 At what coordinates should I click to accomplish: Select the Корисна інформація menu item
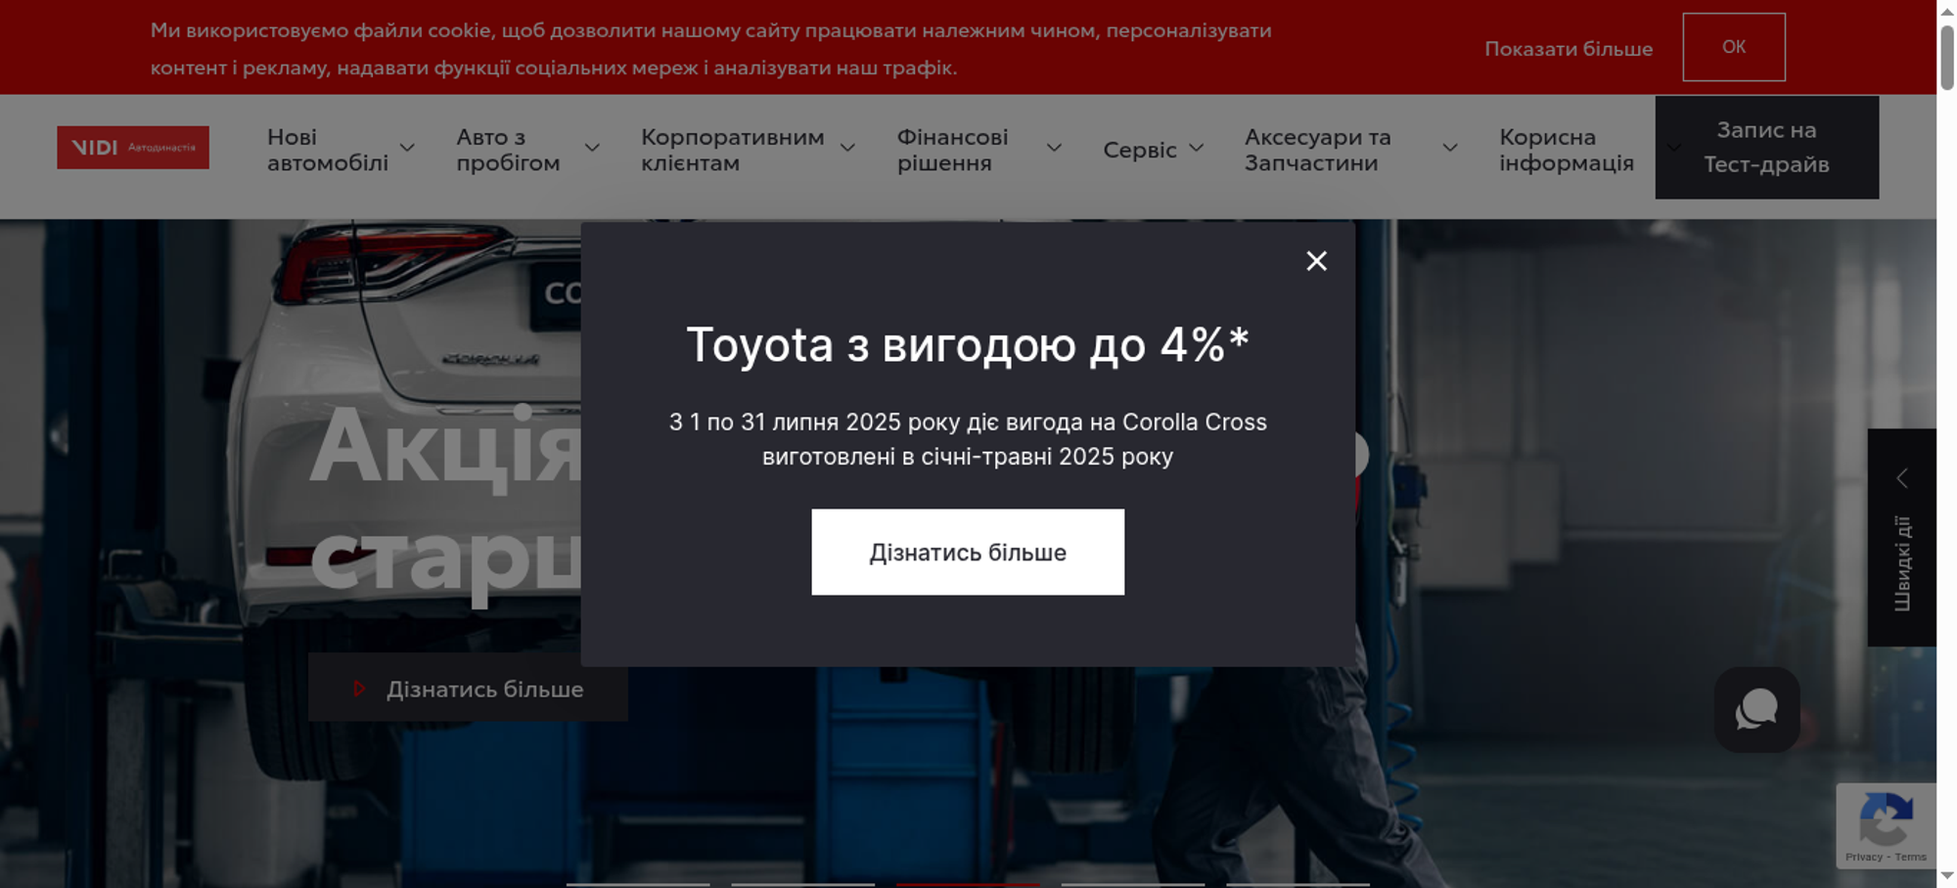tap(1566, 150)
